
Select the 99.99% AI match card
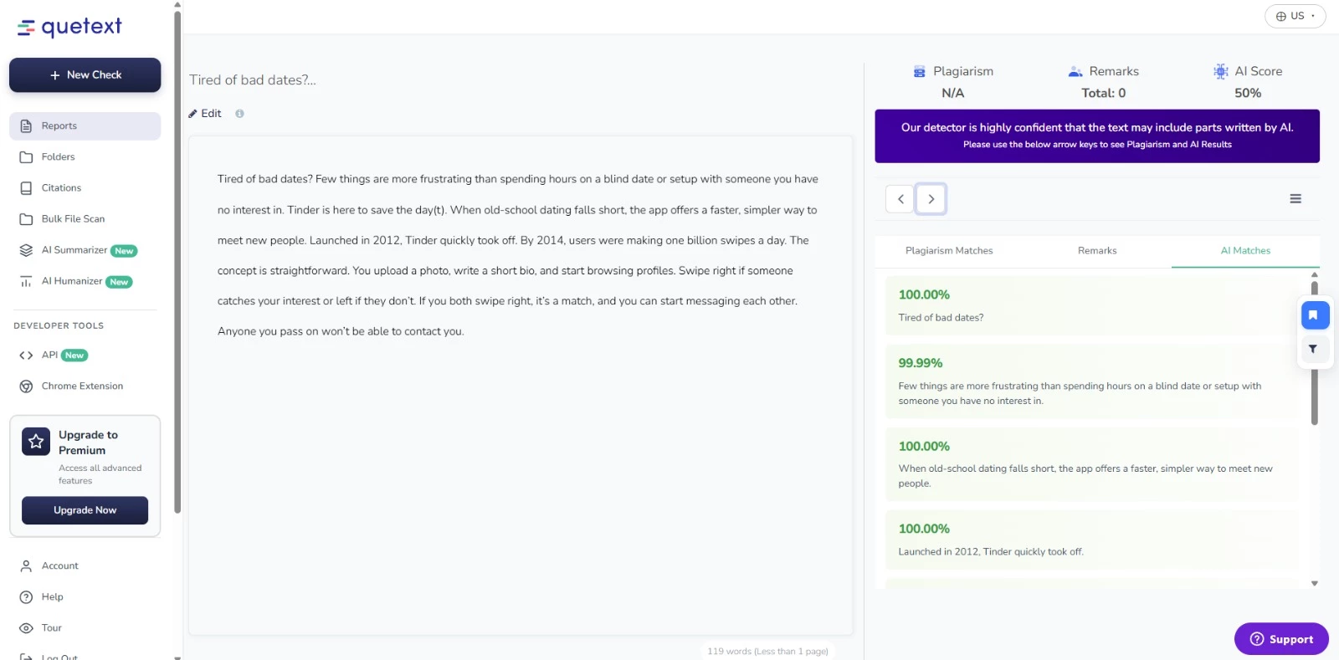click(x=1091, y=381)
